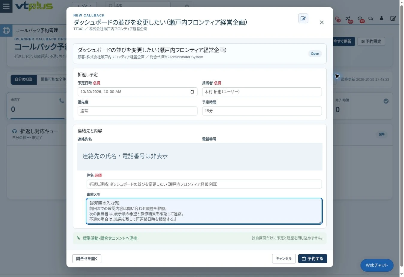Click the edit pencil icon in the dialog header
404x277 pixels.
303,19
